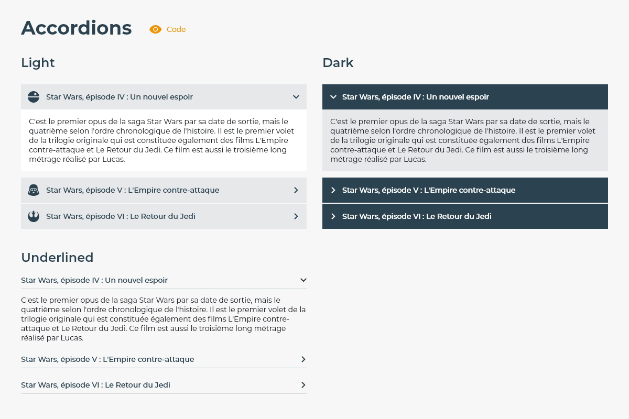
Task: Expand Underlined episode VI right chevron
Action: coord(303,385)
